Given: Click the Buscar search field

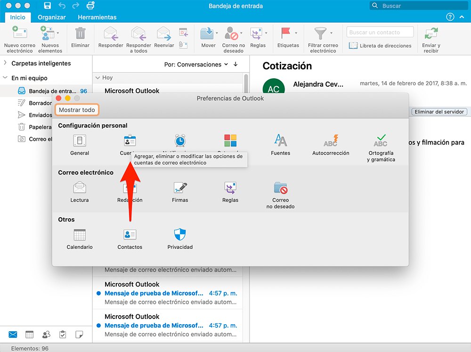Looking at the screenshot, I should pyautogui.click(x=418, y=6).
